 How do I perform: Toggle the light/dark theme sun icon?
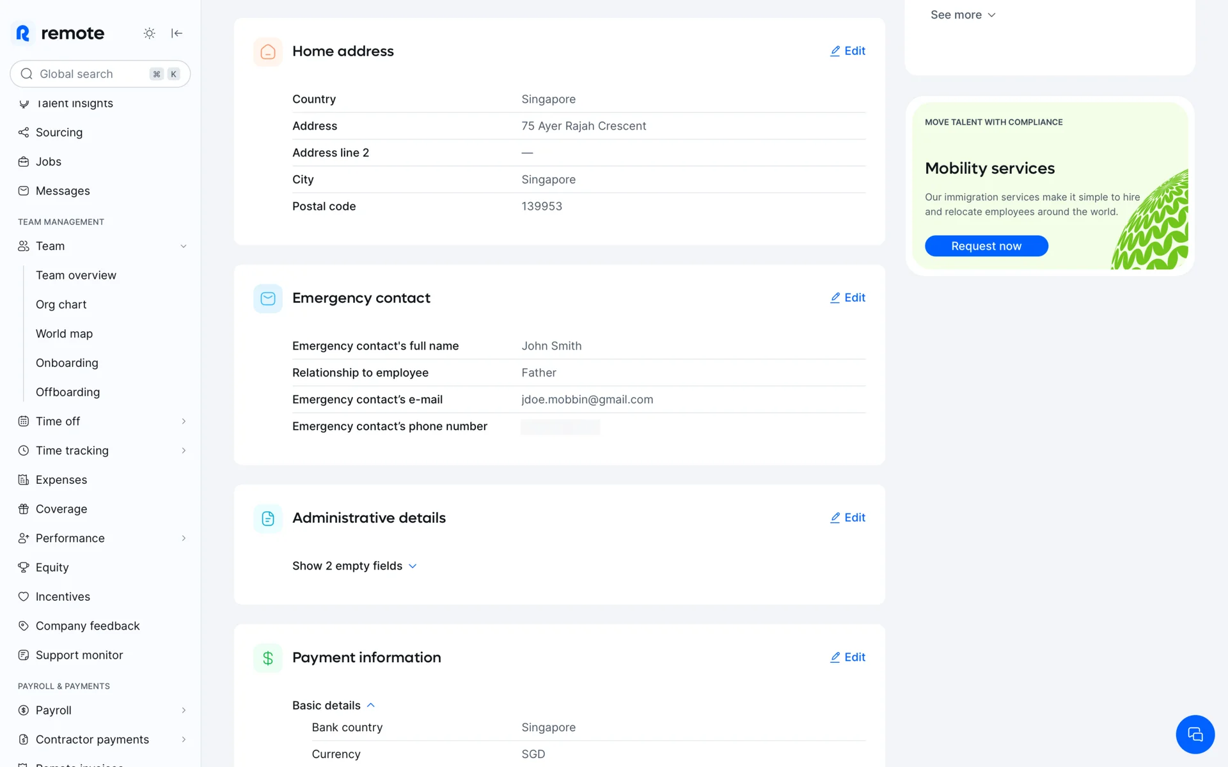click(x=149, y=33)
